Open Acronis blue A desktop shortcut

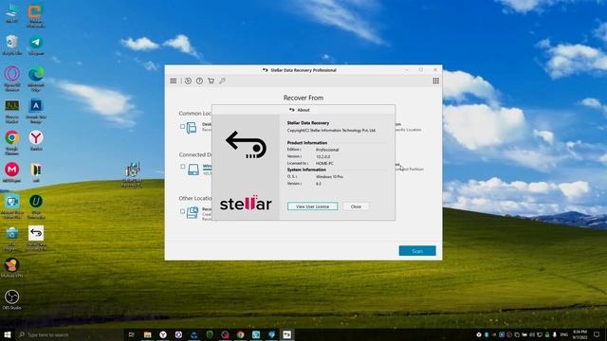point(36,111)
